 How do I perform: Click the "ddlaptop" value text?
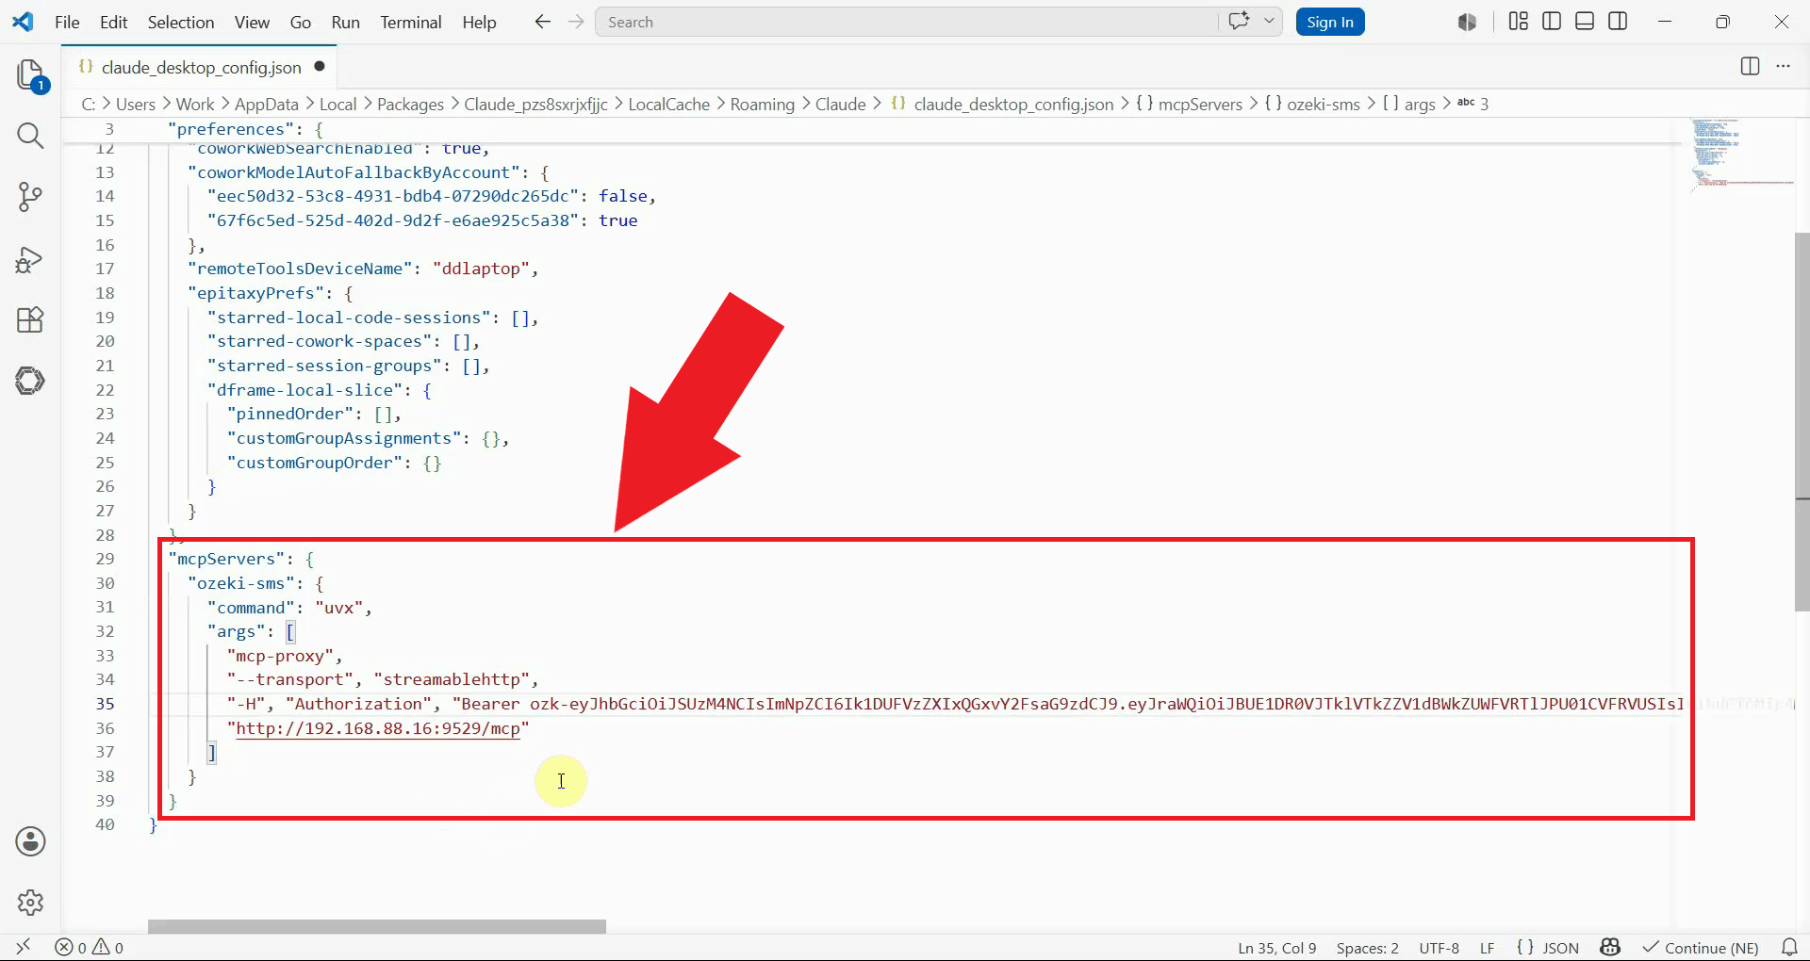481,269
